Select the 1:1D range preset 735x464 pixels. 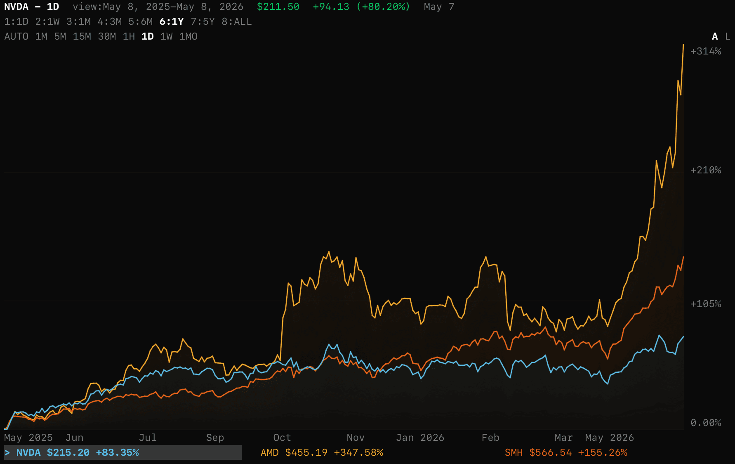[16, 21]
